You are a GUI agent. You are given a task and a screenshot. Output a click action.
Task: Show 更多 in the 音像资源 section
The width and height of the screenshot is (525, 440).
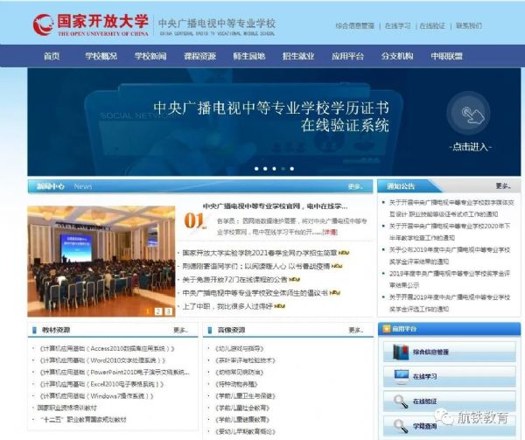(x=355, y=330)
